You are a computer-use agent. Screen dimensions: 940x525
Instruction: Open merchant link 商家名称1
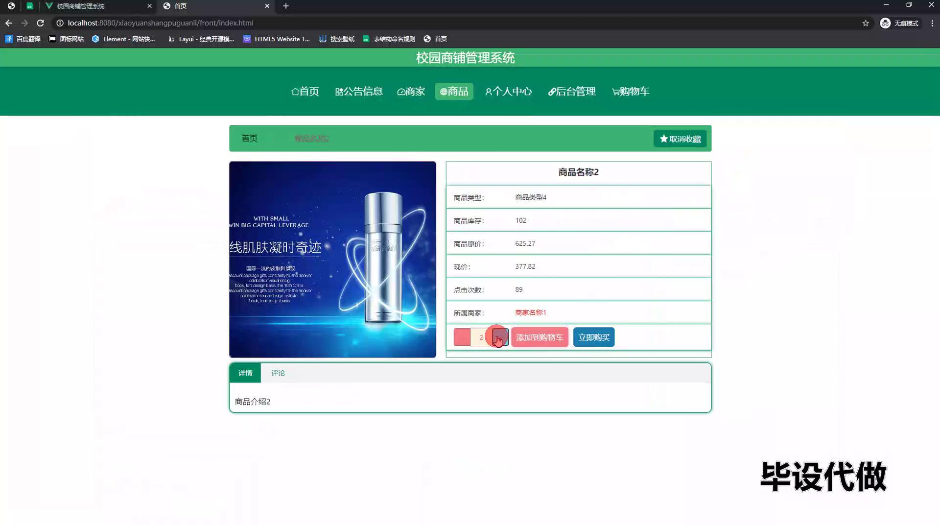click(530, 312)
